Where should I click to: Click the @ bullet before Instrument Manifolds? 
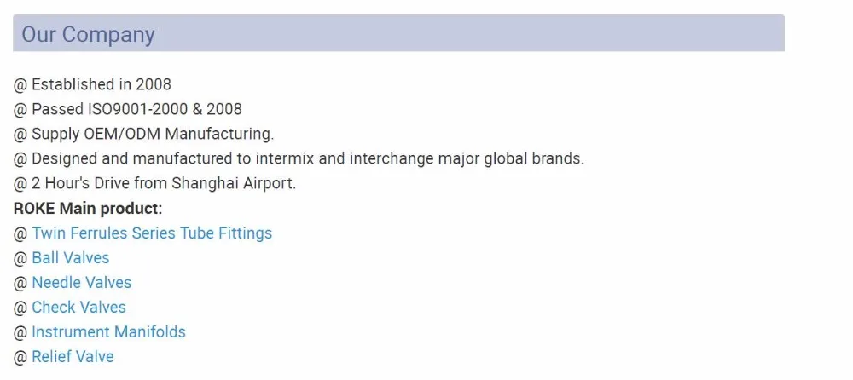(20, 332)
